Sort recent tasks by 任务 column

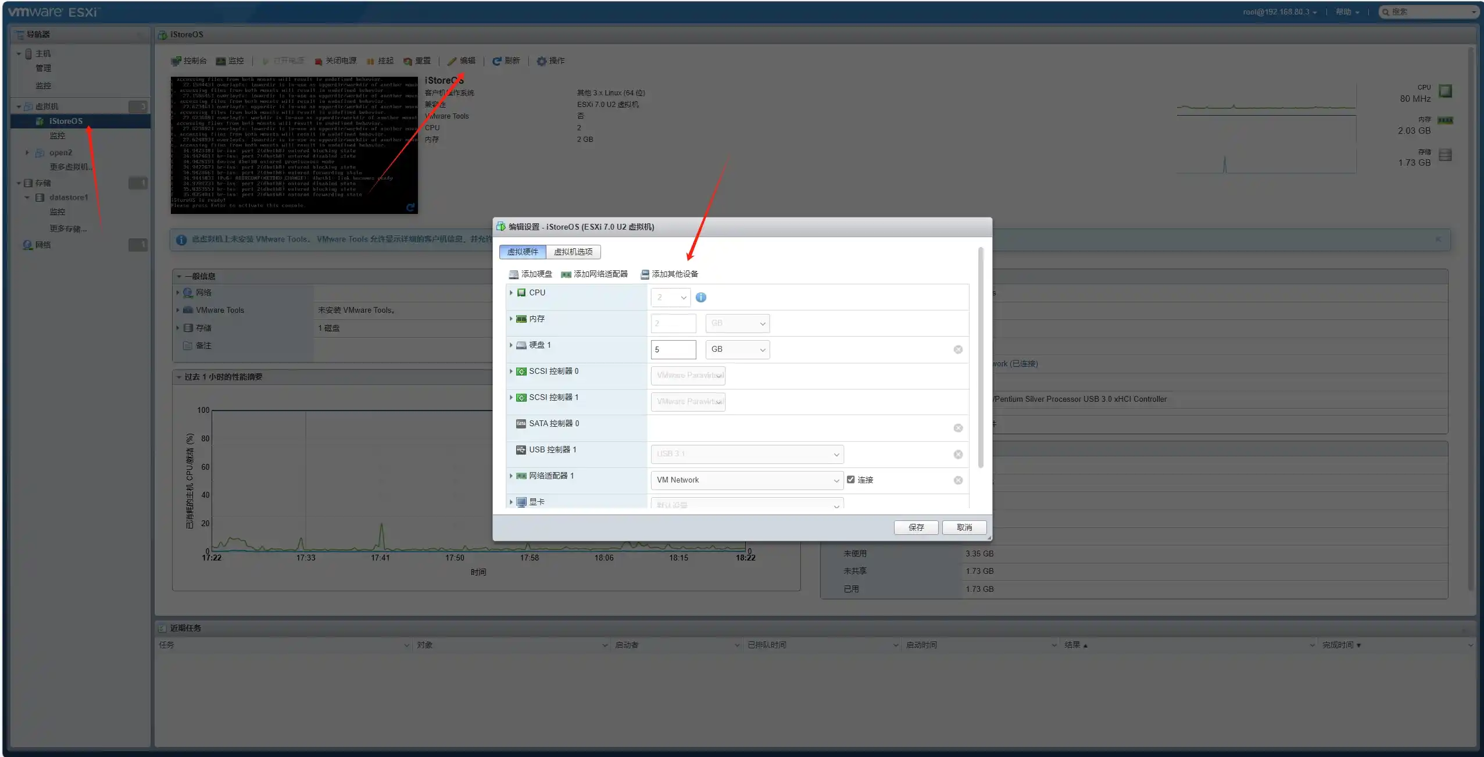point(284,645)
